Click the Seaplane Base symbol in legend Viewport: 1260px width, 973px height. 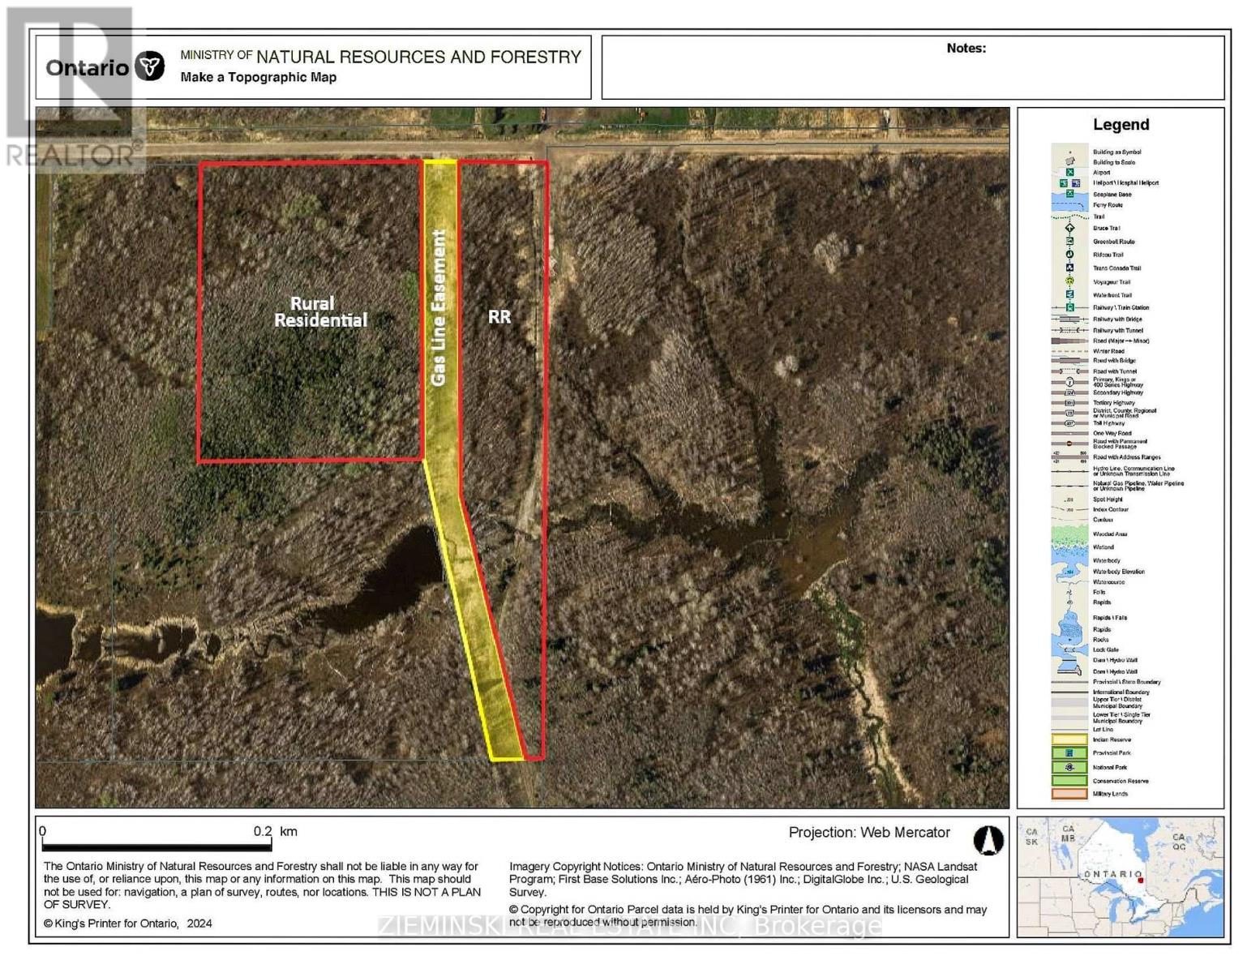pyautogui.click(x=1069, y=195)
